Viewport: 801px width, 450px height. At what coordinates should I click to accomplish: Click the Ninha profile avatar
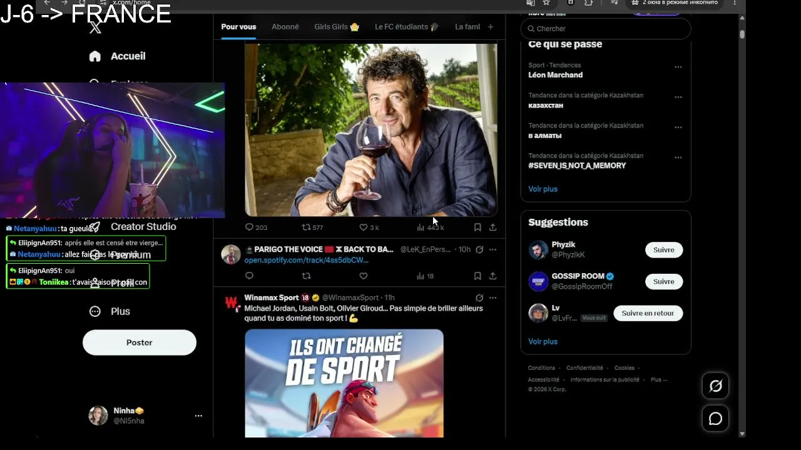pyautogui.click(x=98, y=416)
